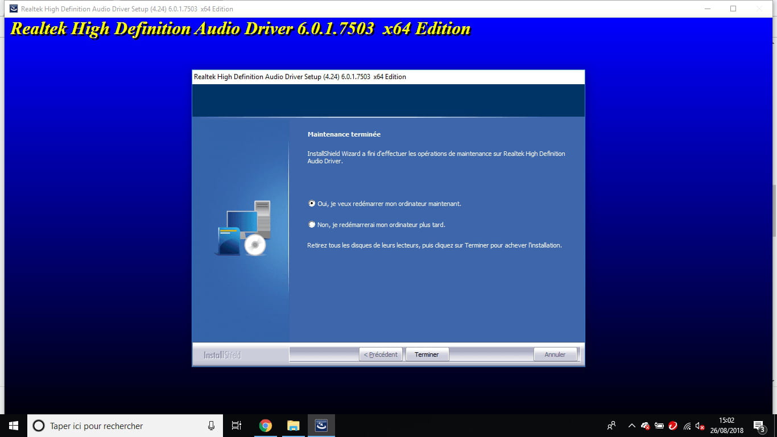Screen dimensions: 777x437
Task: Open the Windows Start menu
Action: [x=14, y=426]
